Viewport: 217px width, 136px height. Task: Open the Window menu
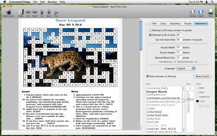pyautogui.click(x=52, y=2)
